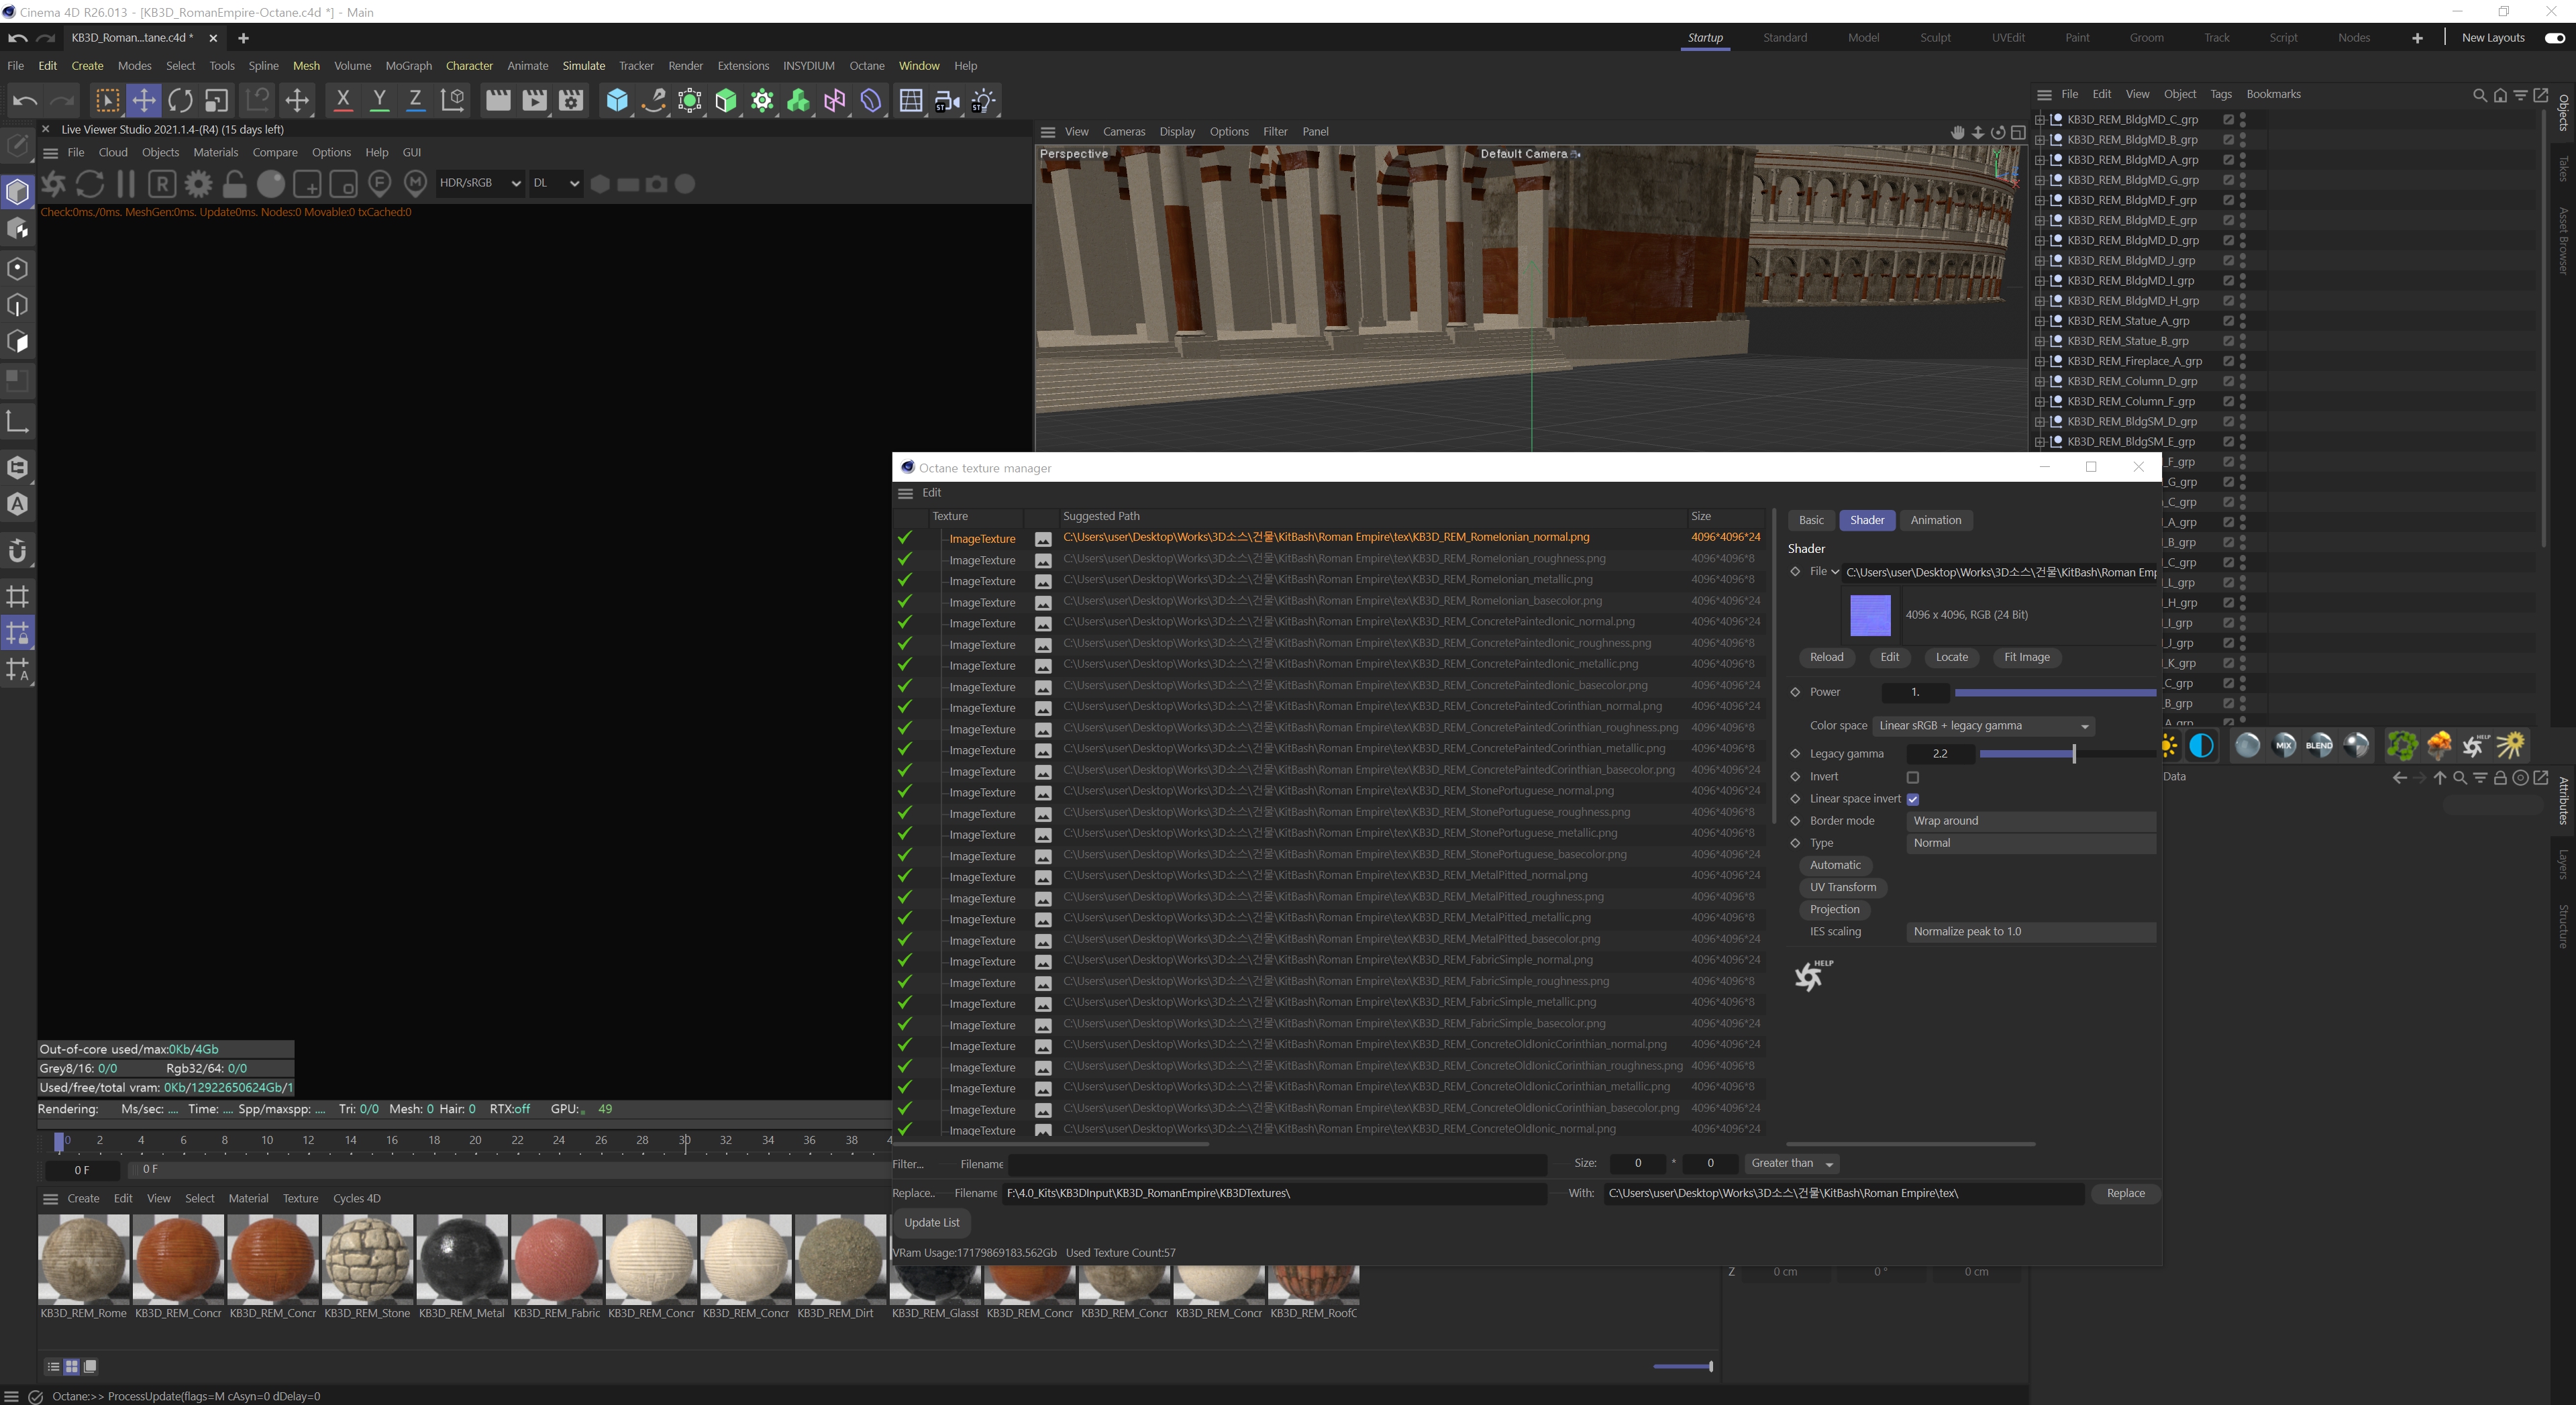Screen dimensions: 2576x1405
Task: Click the Live Selection tool icon
Action: tap(107, 100)
